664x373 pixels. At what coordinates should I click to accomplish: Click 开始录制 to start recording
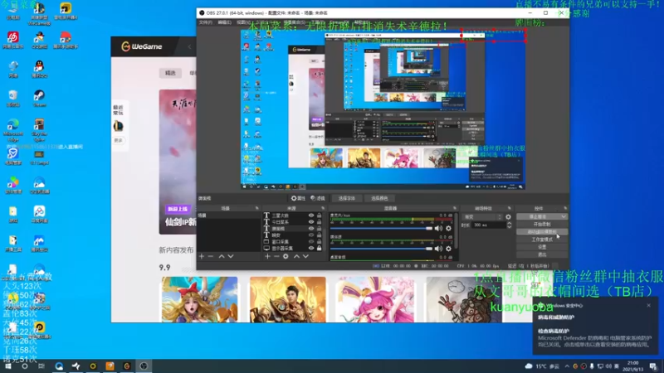tap(542, 224)
